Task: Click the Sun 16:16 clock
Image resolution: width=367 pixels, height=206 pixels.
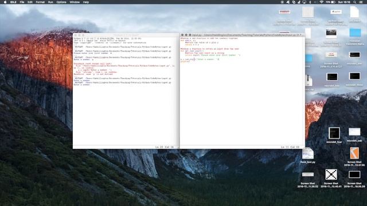Action: click(344, 2)
